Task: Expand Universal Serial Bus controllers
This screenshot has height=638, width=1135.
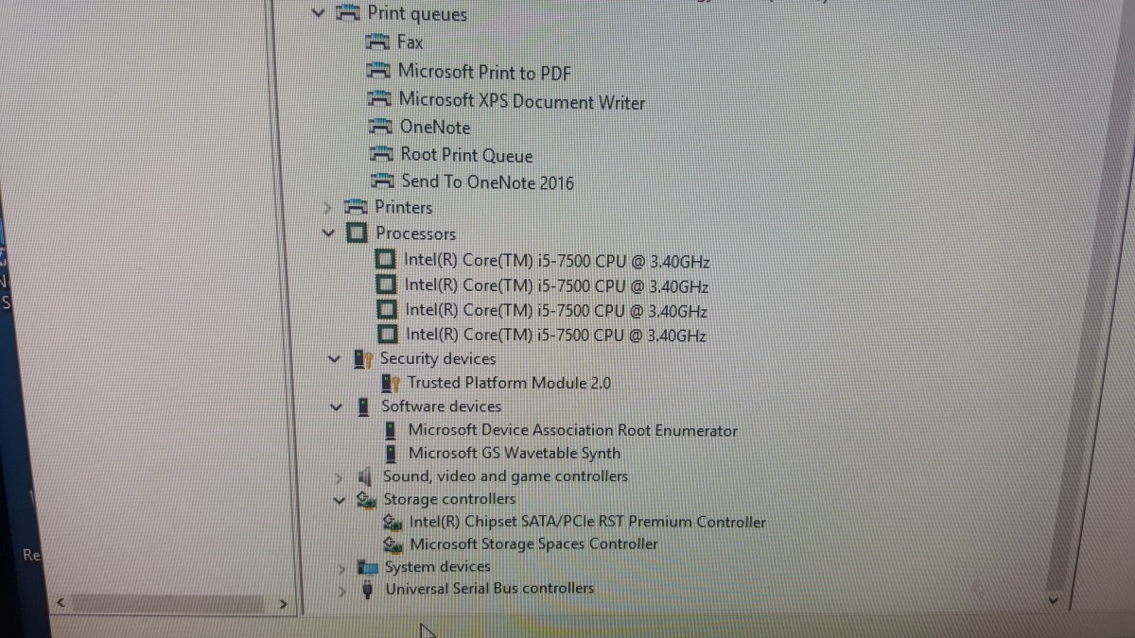Action: (344, 590)
